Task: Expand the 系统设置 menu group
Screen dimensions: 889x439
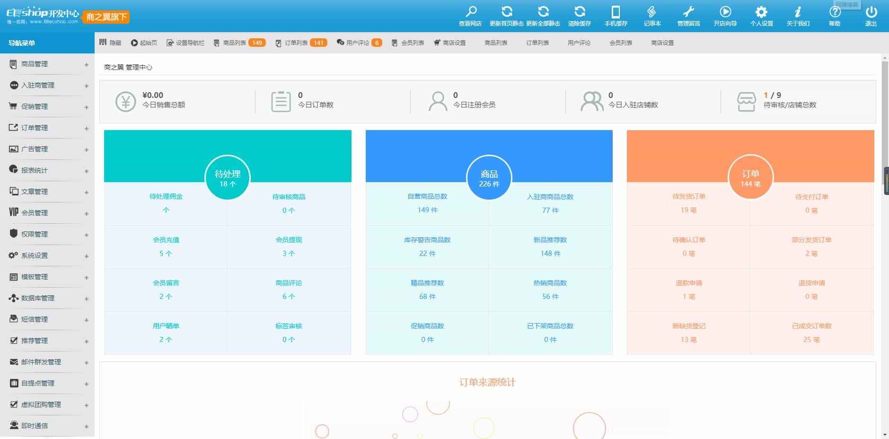Action: click(47, 255)
